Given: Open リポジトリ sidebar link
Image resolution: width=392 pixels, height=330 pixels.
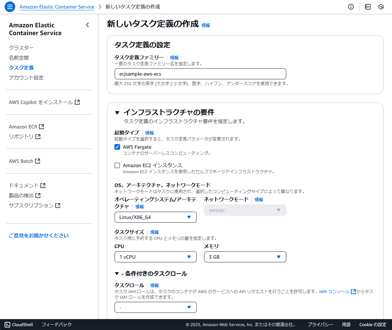Looking at the screenshot, I should (x=21, y=136).
